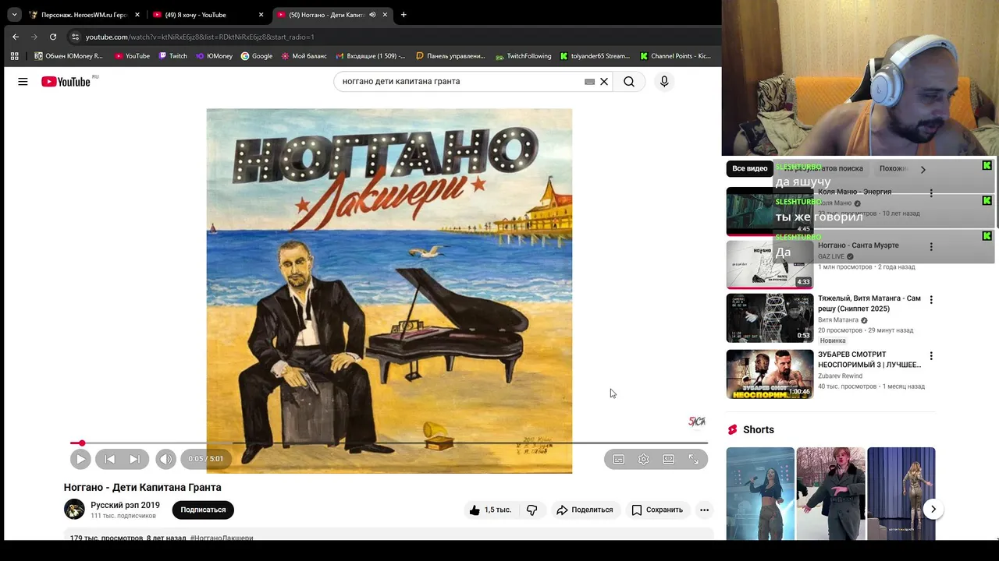Submit search with magnifier button

pos(629,81)
